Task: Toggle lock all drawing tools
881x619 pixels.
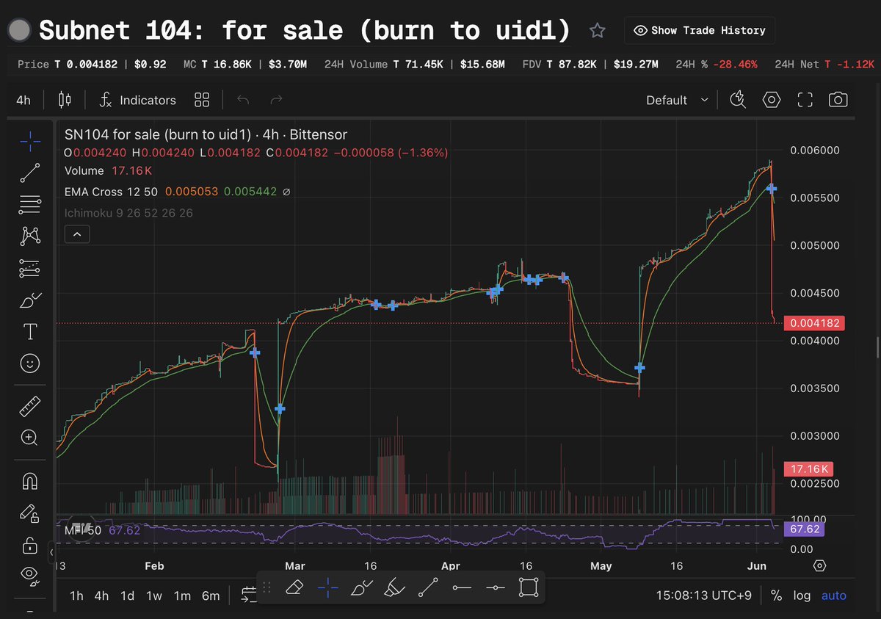Action: tap(30, 545)
